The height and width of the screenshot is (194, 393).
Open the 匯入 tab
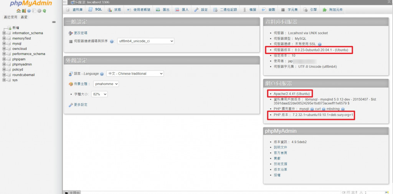click(x=182, y=10)
